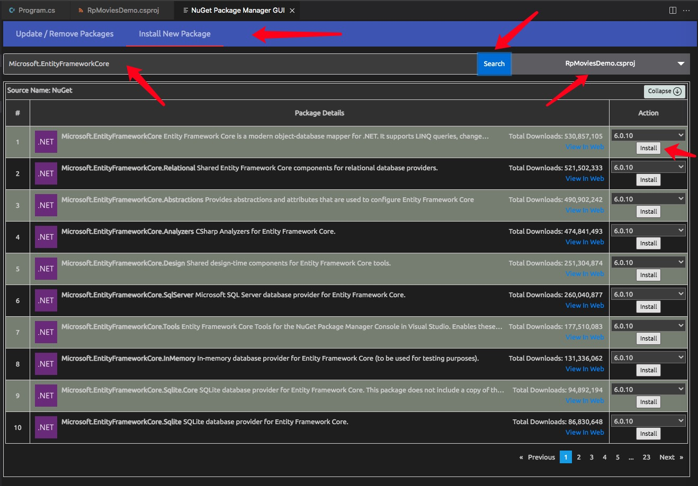Close the NuGet Package Manager GUI tab
The width and height of the screenshot is (698, 486).
[292, 10]
